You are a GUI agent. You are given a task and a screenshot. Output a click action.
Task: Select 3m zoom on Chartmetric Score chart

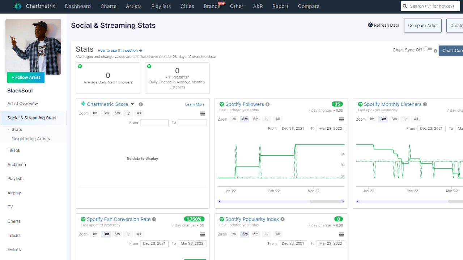click(106, 113)
